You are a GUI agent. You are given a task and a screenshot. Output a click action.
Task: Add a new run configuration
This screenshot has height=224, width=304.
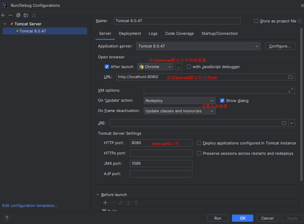point(3,15)
